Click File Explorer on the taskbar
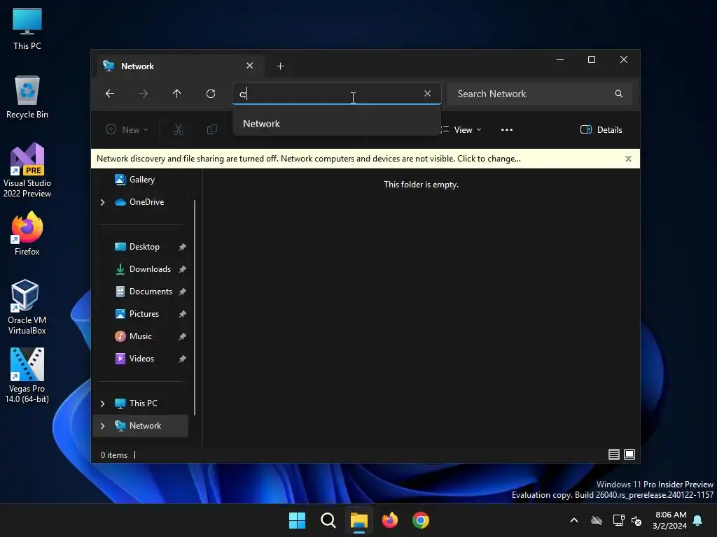The image size is (717, 537). [x=359, y=520]
